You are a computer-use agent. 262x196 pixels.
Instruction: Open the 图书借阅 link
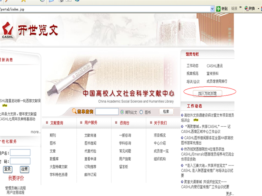tap(90, 143)
